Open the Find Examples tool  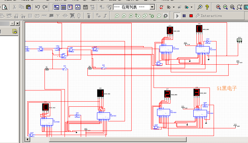pyautogui.click(x=200, y=7)
